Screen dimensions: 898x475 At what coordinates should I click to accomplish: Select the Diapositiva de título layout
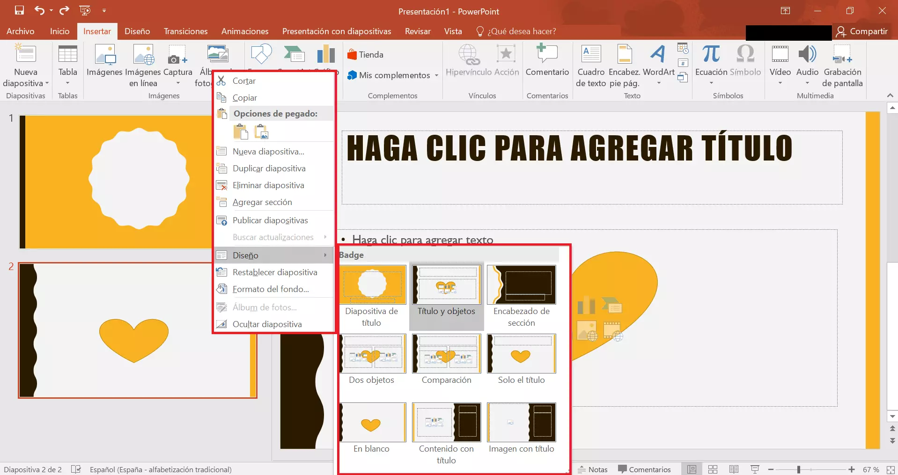[372, 296]
